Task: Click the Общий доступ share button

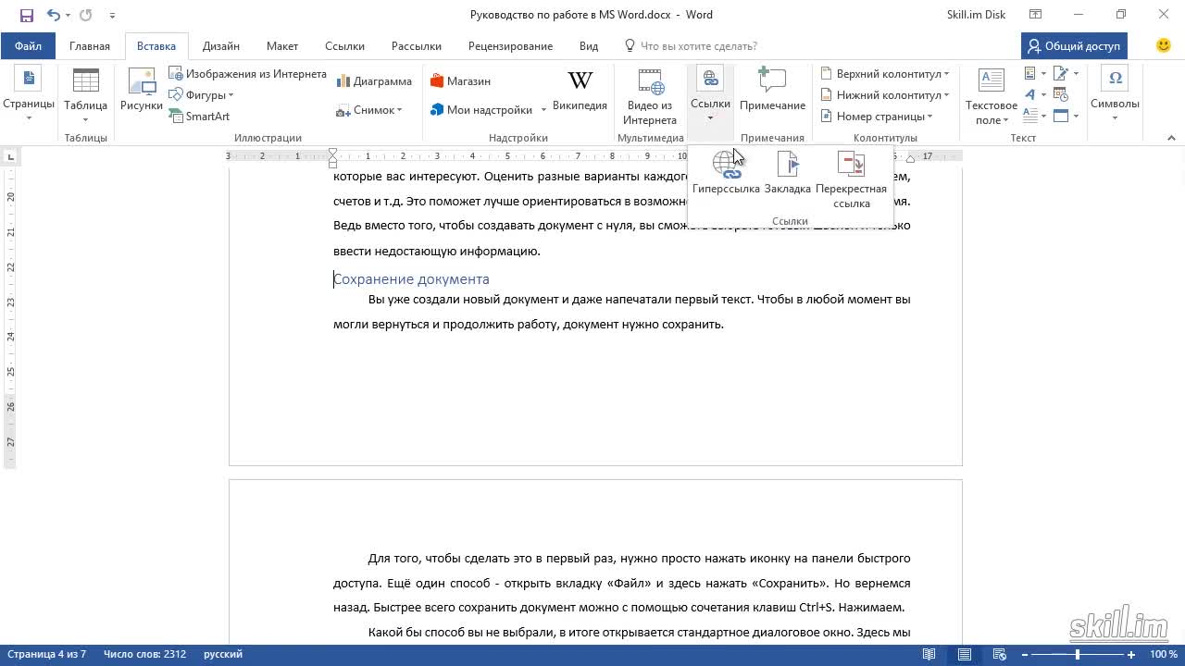Action: 1073,45
